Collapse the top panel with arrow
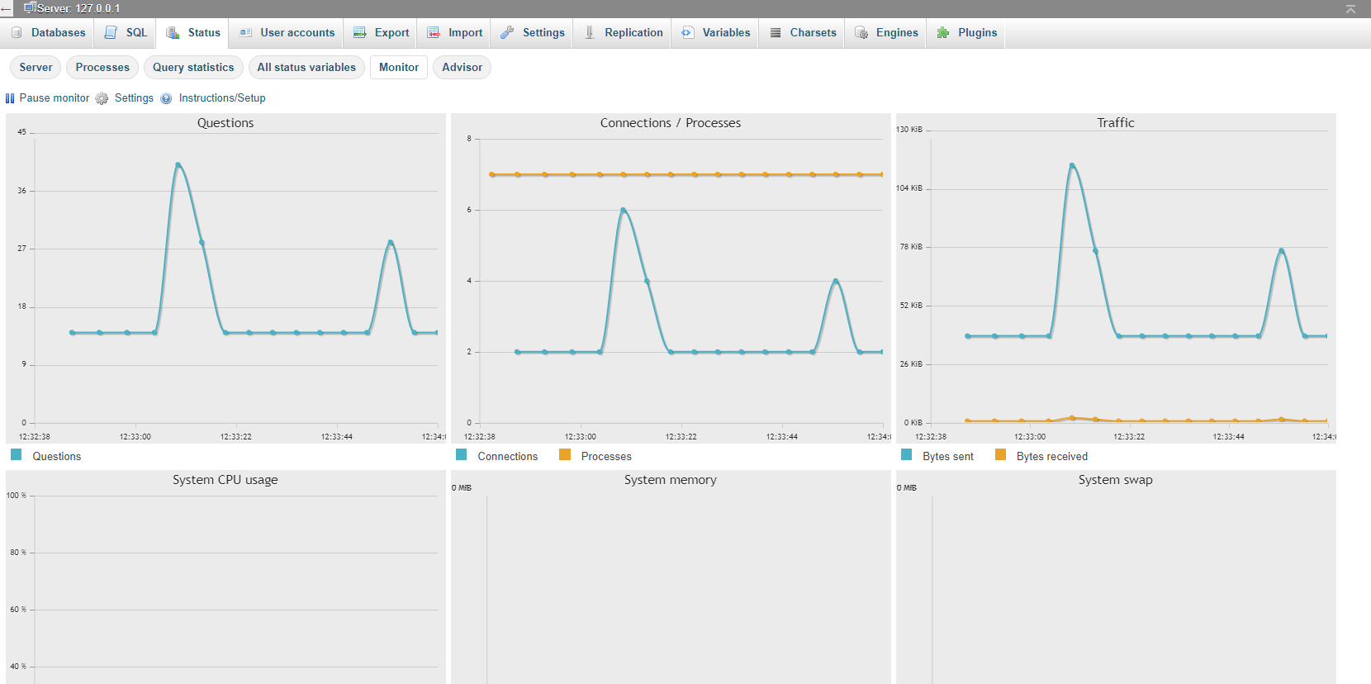Screen dimensions: 1371x684 [x=1350, y=9]
